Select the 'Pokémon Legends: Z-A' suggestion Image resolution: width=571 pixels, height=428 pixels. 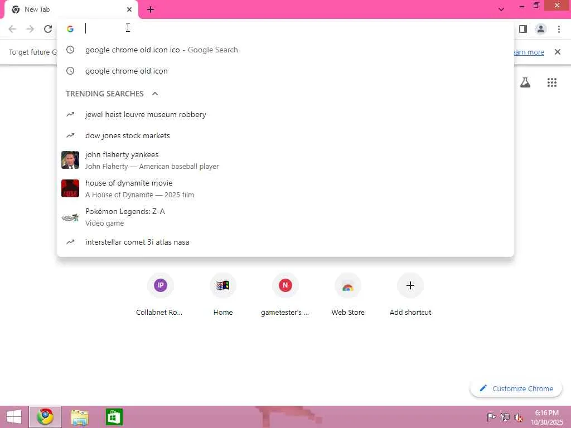click(285, 217)
